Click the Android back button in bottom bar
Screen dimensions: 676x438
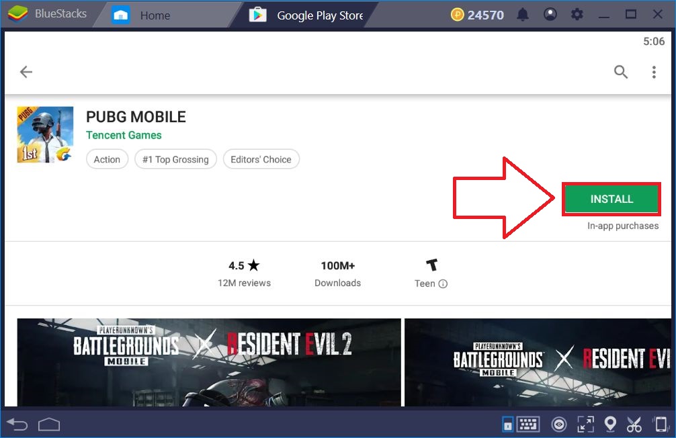pos(17,425)
